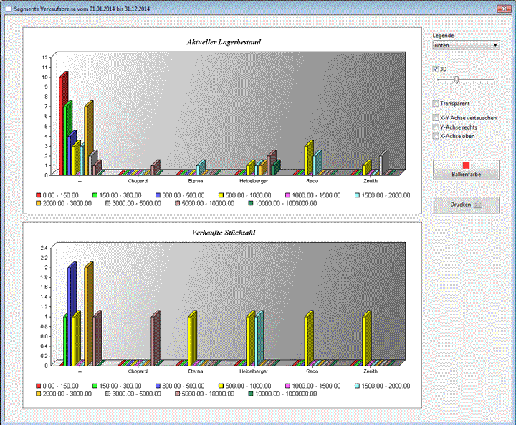Click green 150.00 - 300.00 legend swatch, top chart
The image size is (516, 425).
[95, 195]
